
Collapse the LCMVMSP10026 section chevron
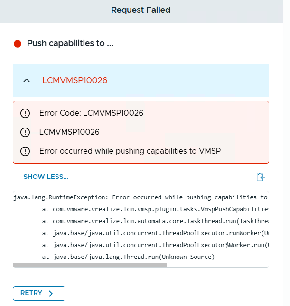[27, 80]
